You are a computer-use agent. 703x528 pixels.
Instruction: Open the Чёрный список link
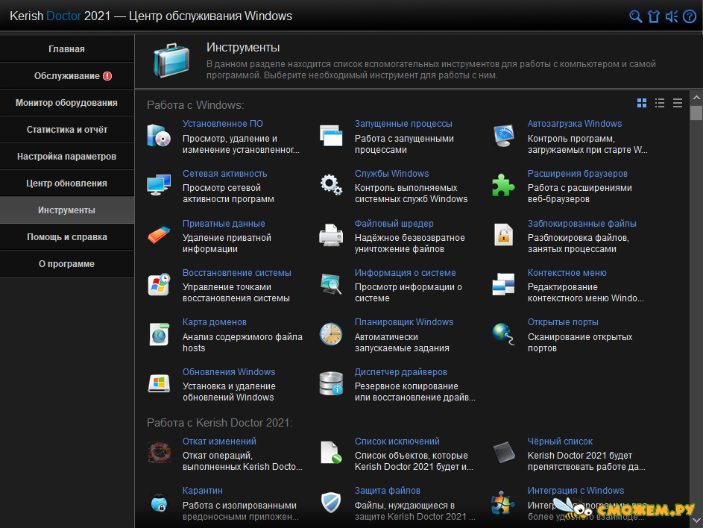[560, 441]
